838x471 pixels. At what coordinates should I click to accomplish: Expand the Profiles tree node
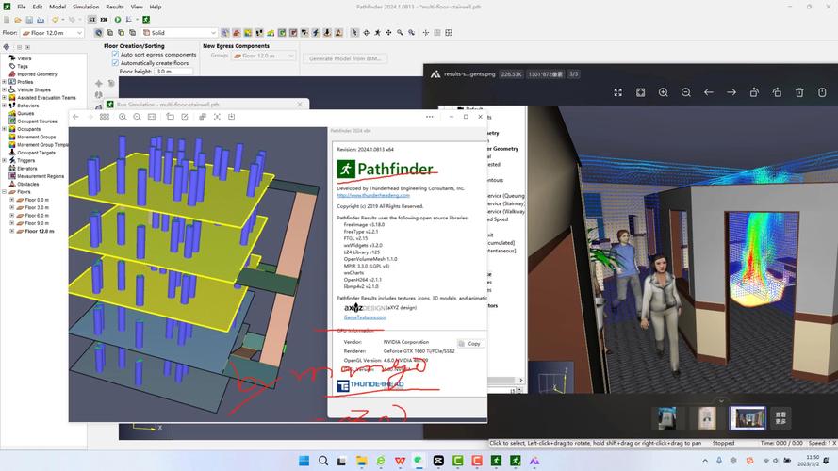point(5,82)
